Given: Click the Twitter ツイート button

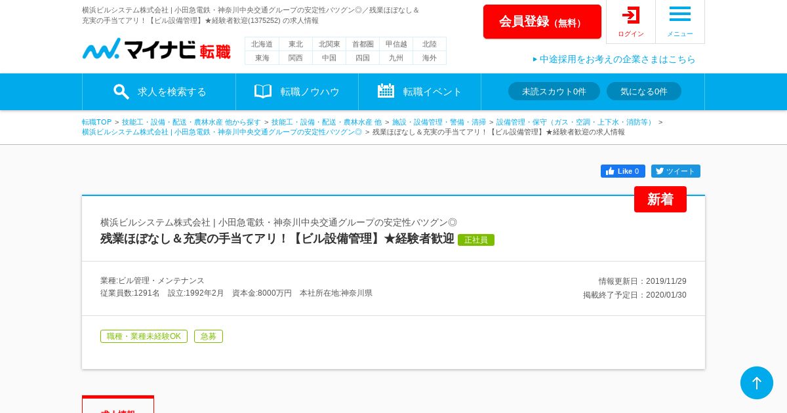Looking at the screenshot, I should [x=676, y=171].
